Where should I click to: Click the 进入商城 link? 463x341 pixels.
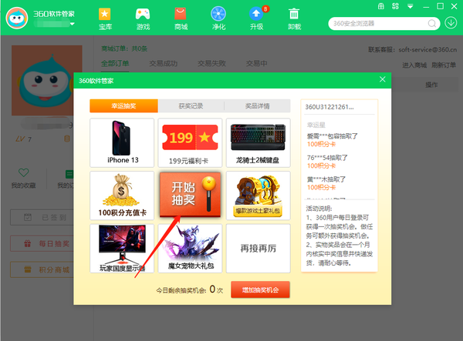(x=414, y=65)
